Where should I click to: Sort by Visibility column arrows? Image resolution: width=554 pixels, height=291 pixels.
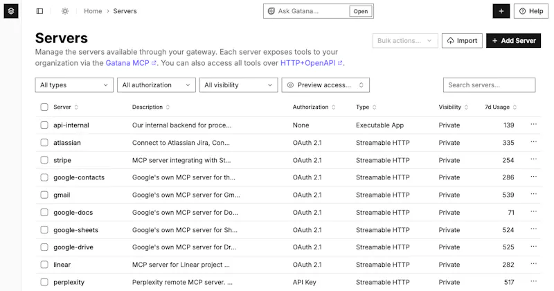pyautogui.click(x=466, y=107)
